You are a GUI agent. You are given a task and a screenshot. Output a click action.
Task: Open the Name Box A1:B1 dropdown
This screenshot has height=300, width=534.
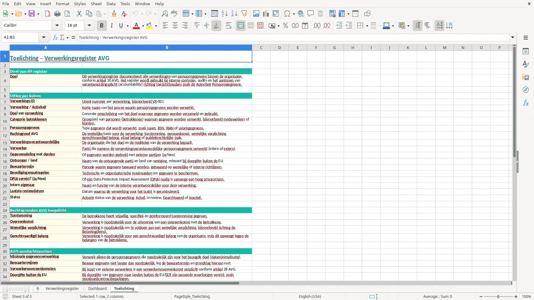tap(44, 38)
